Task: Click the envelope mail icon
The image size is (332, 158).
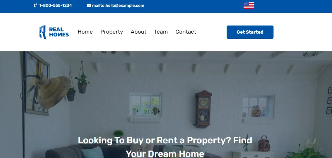Action: pos(89,6)
